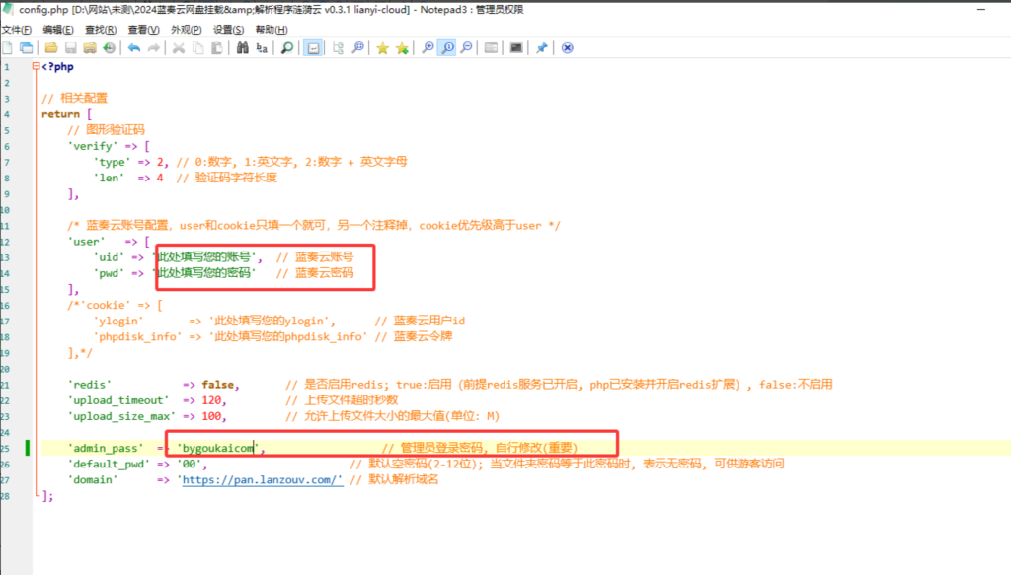Click the Zoom in magnifier icon
1011x575 pixels.
click(428, 47)
